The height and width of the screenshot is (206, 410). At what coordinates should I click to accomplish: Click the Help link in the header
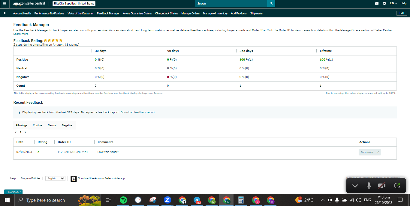[x=403, y=3]
